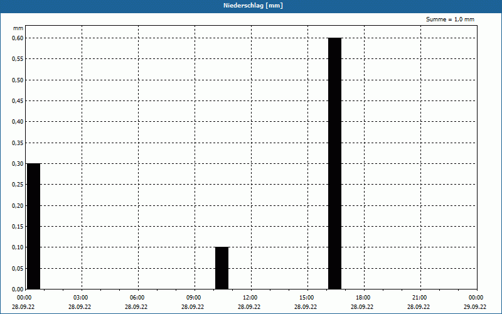Viewport: 502px width, 314px height.
Task: Click the 15:00 time axis label
Action: pyautogui.click(x=306, y=298)
